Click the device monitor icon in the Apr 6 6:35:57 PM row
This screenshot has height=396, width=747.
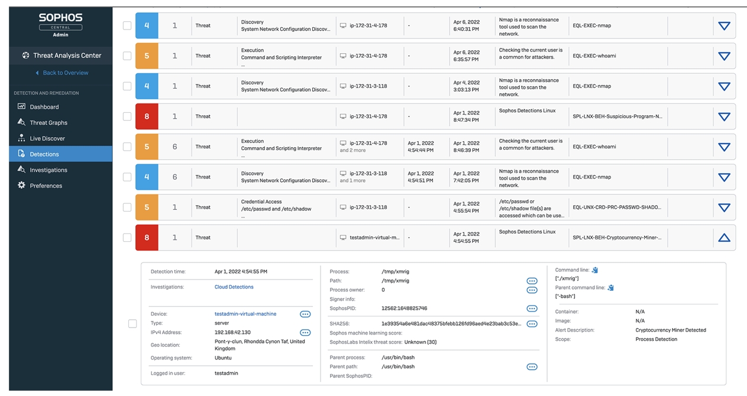pyautogui.click(x=343, y=56)
